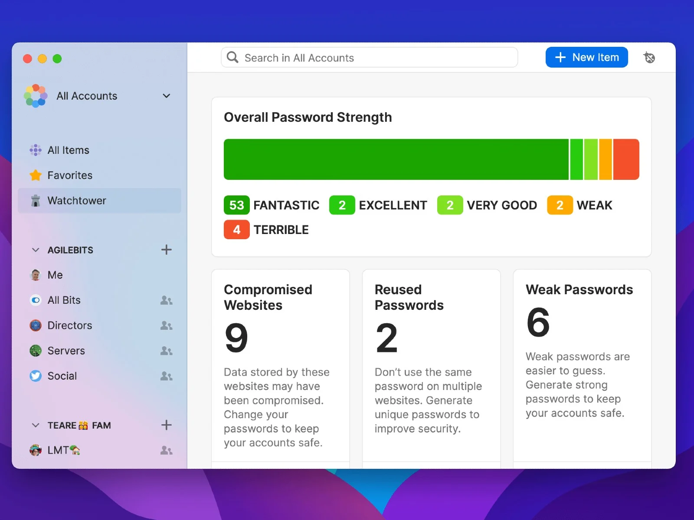
Task: Click the Social vault Twitter bird icon
Action: pos(36,376)
